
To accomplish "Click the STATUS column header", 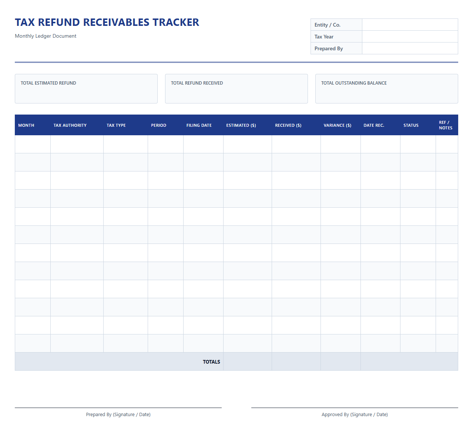I will 418,125.
